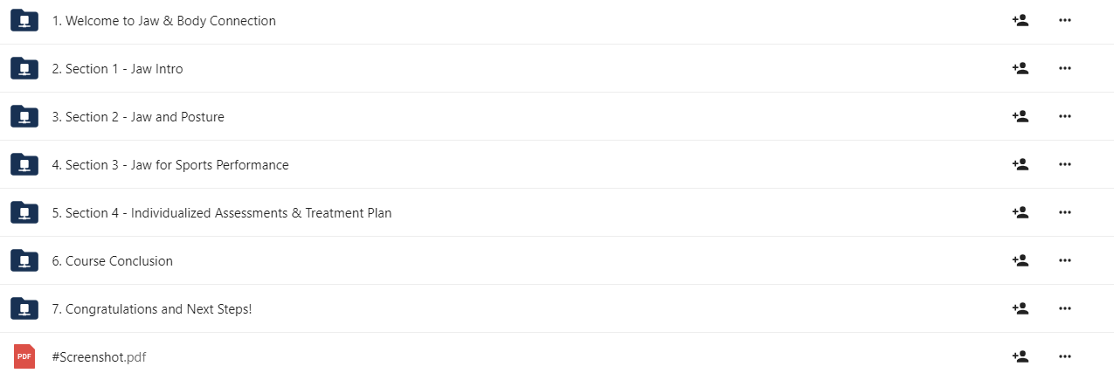This screenshot has height=380, width=1114.
Task: Open three-dot menu for #Screenshot.pdf
Action: tap(1064, 356)
